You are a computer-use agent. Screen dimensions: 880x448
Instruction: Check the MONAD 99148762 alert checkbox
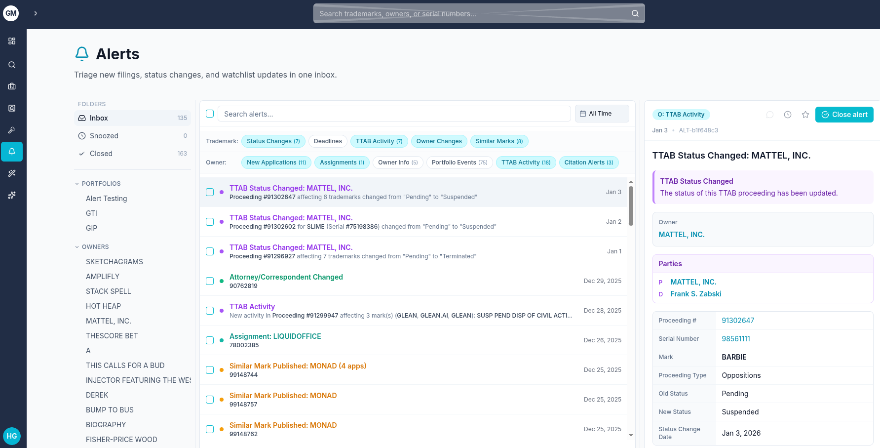(x=210, y=429)
